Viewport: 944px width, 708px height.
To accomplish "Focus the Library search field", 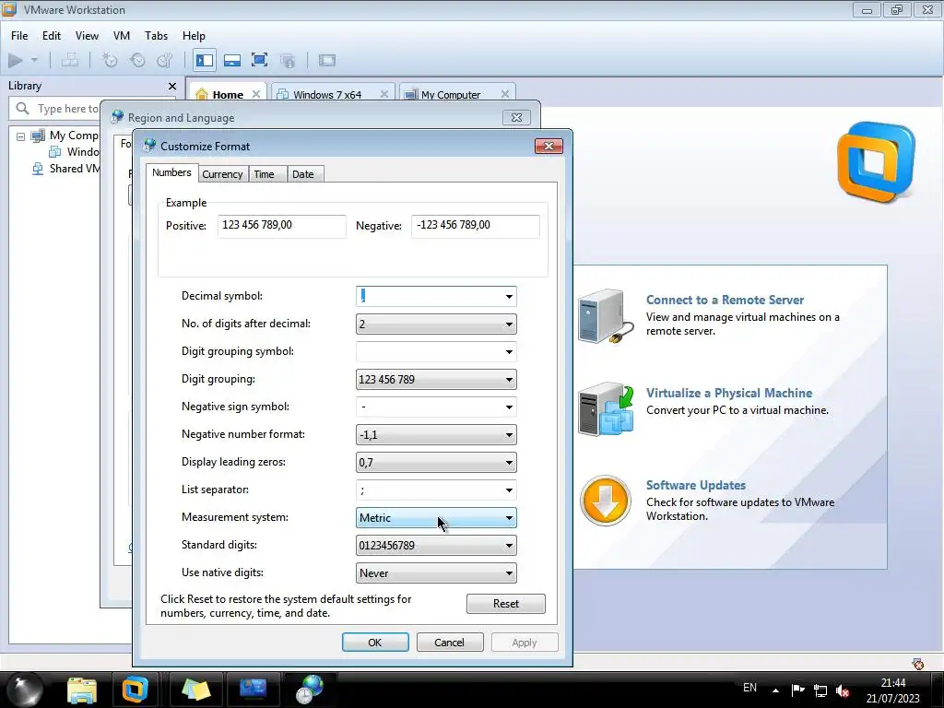I will (x=66, y=109).
